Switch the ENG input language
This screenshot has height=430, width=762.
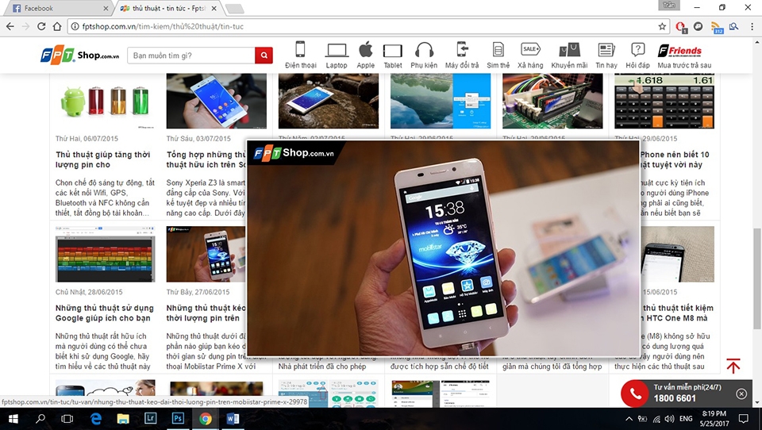tap(686, 419)
